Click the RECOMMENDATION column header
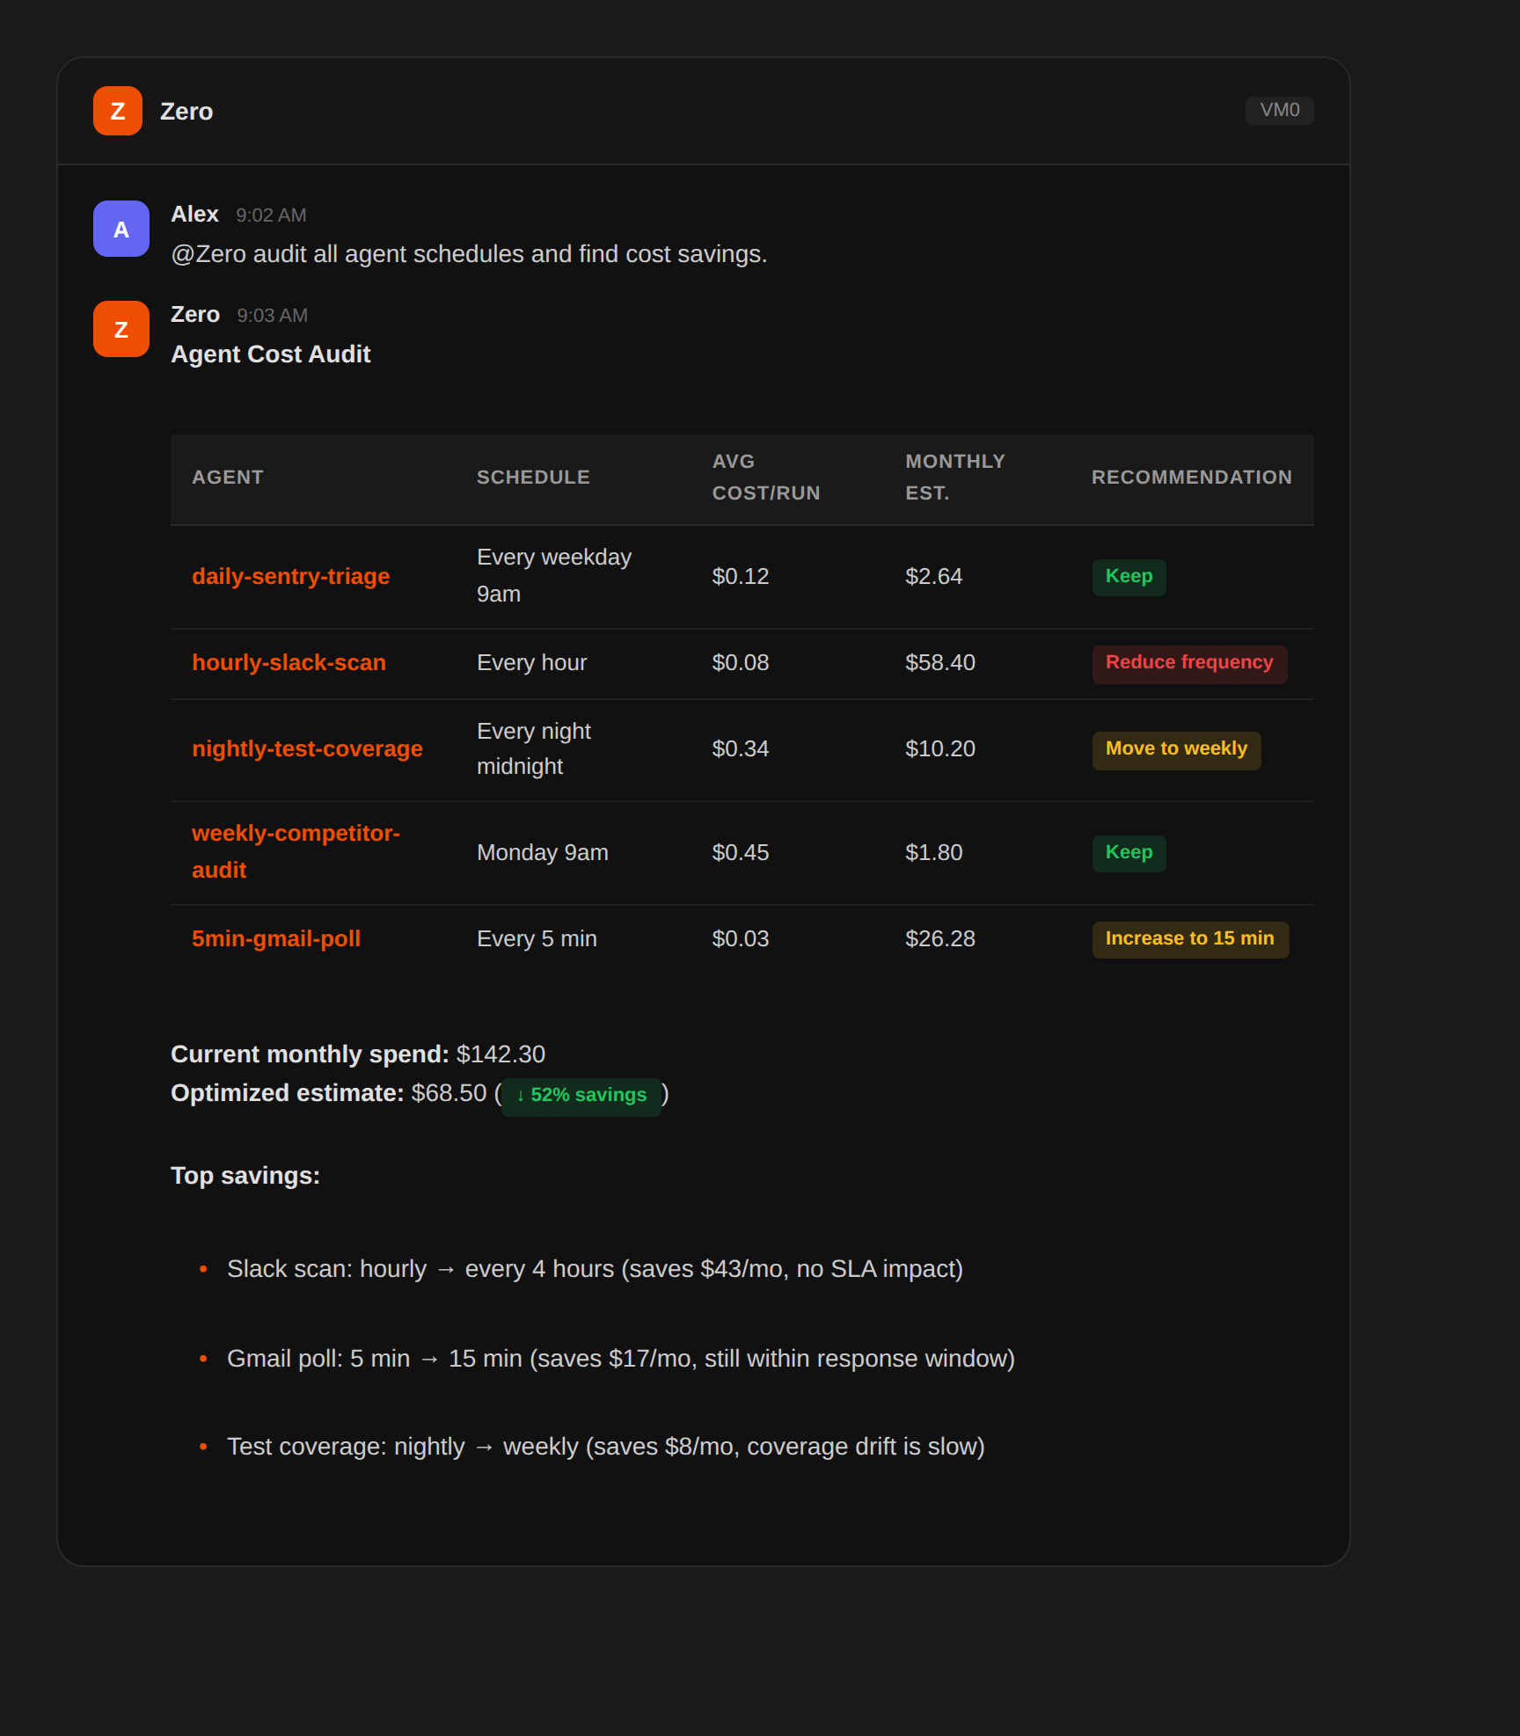This screenshot has height=1736, width=1520. 1192,478
